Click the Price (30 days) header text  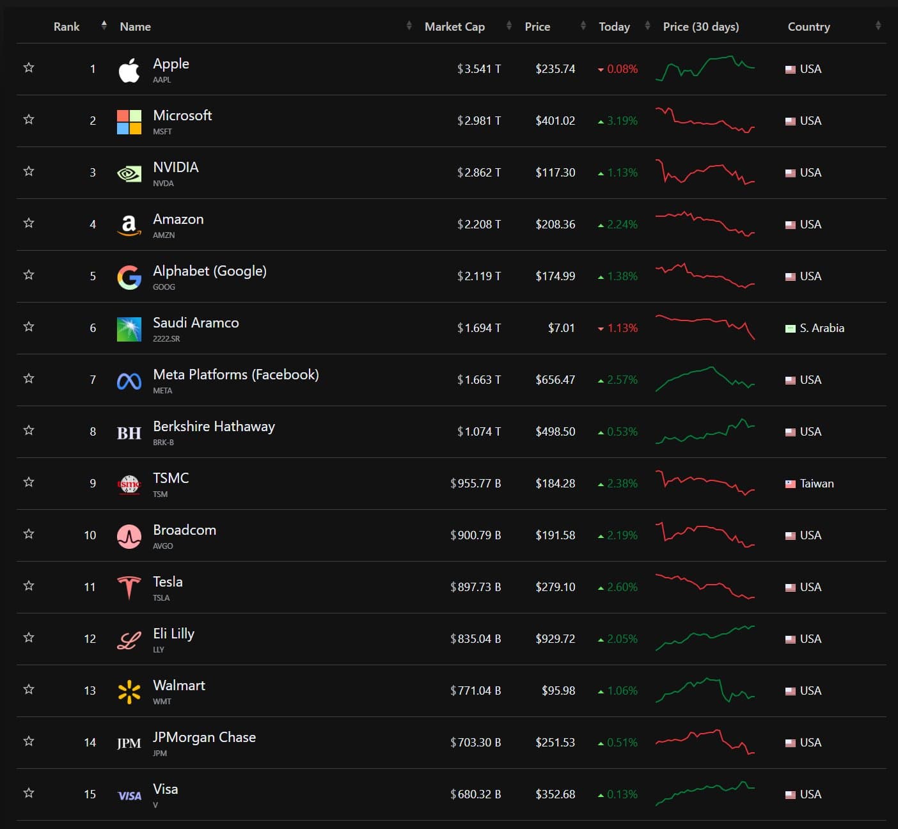coord(701,26)
